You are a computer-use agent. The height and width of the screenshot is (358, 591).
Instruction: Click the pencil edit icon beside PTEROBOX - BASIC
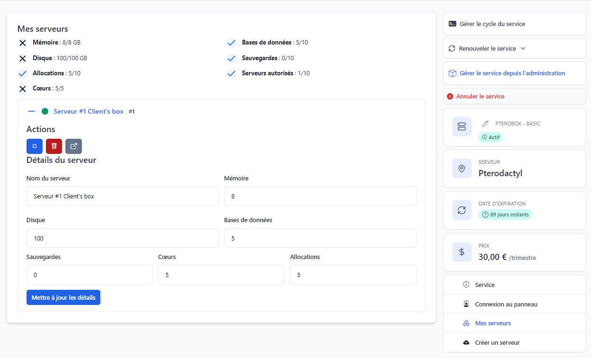point(485,124)
